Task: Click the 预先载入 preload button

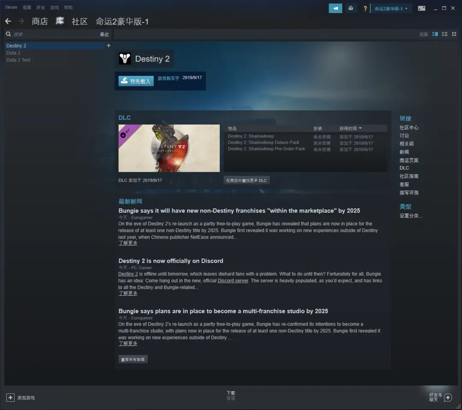Action: [x=136, y=81]
